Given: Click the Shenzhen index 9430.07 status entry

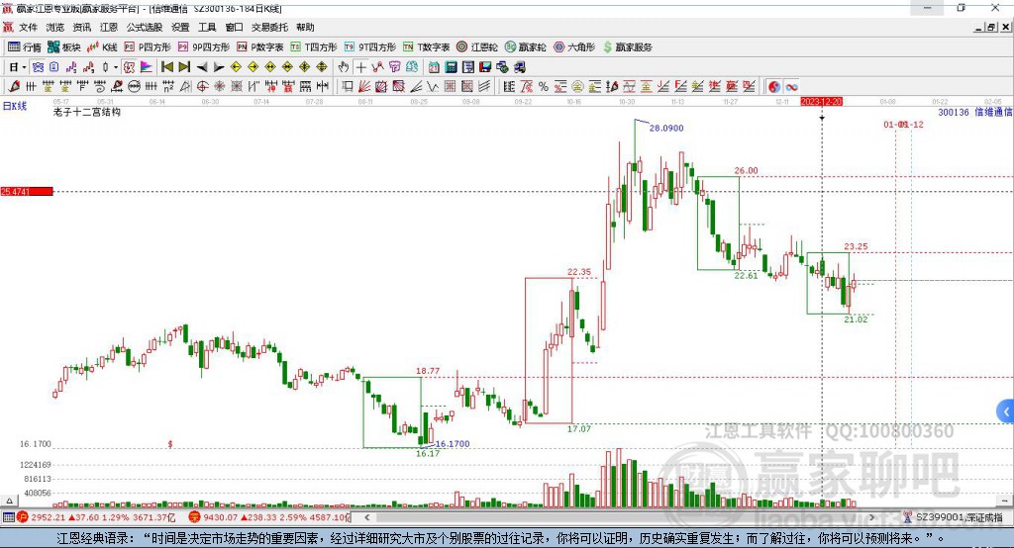Looking at the screenshot, I should [x=270, y=517].
